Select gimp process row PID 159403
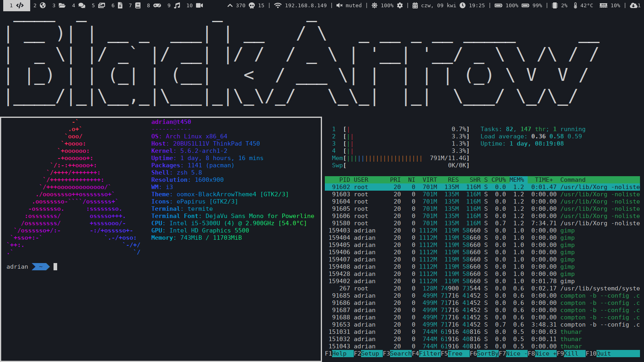 click(482, 230)
